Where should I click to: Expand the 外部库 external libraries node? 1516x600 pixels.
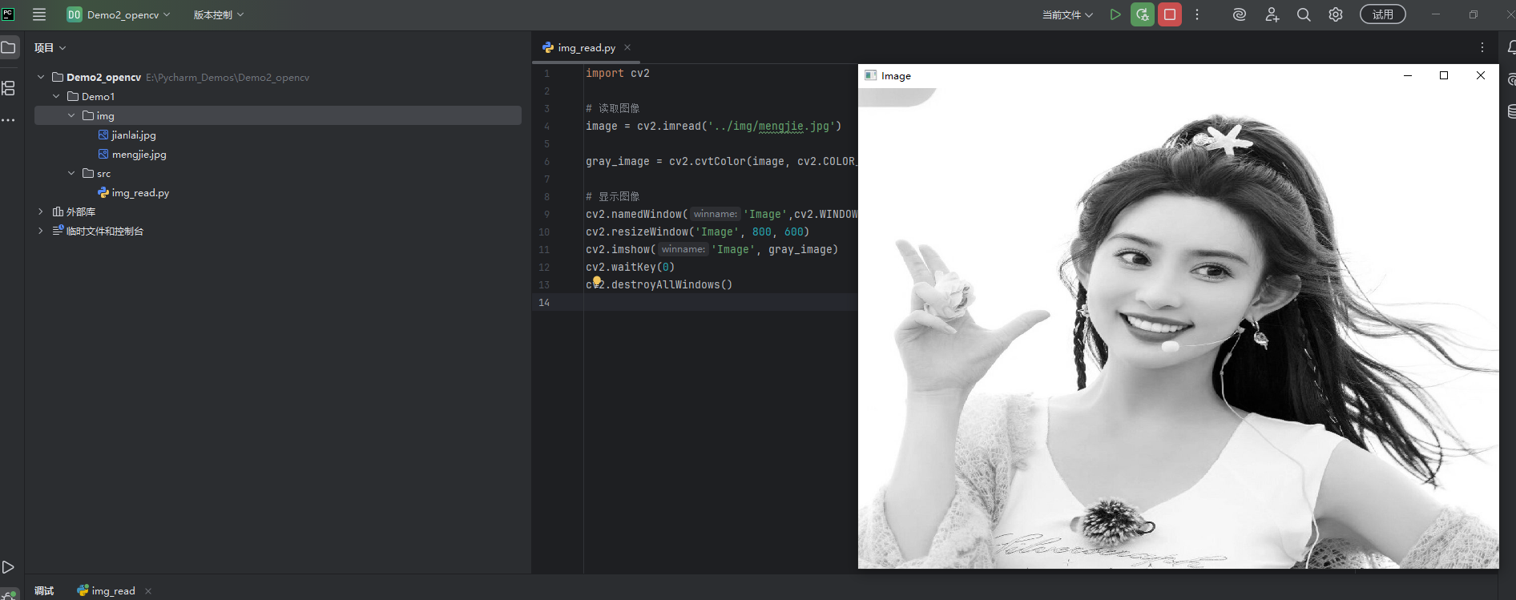[x=41, y=211]
